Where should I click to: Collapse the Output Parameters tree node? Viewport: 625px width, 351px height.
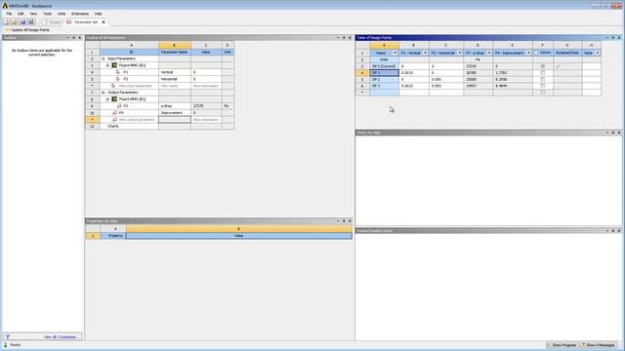coord(103,93)
